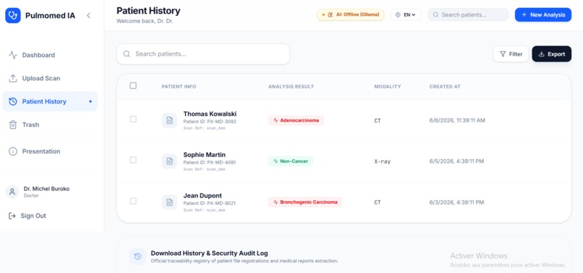The image size is (583, 273).
Task: Click the Dashboard pulse icon in sidebar
Action: pyautogui.click(x=13, y=55)
